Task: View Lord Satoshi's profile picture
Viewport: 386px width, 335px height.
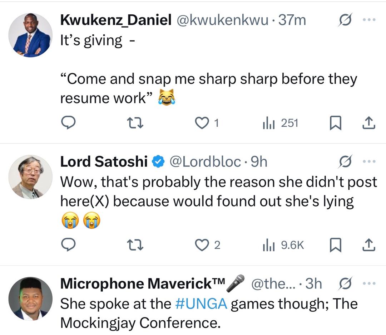Action: coord(30,177)
